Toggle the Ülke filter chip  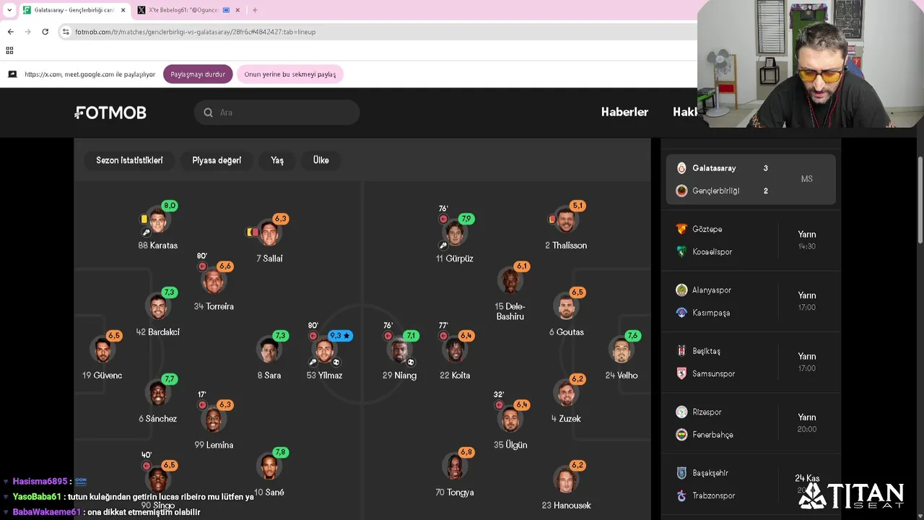tap(321, 160)
